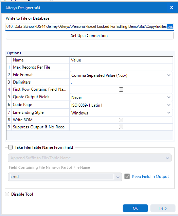
Task: Select row 2 File Format name cell
Action: [40, 75]
